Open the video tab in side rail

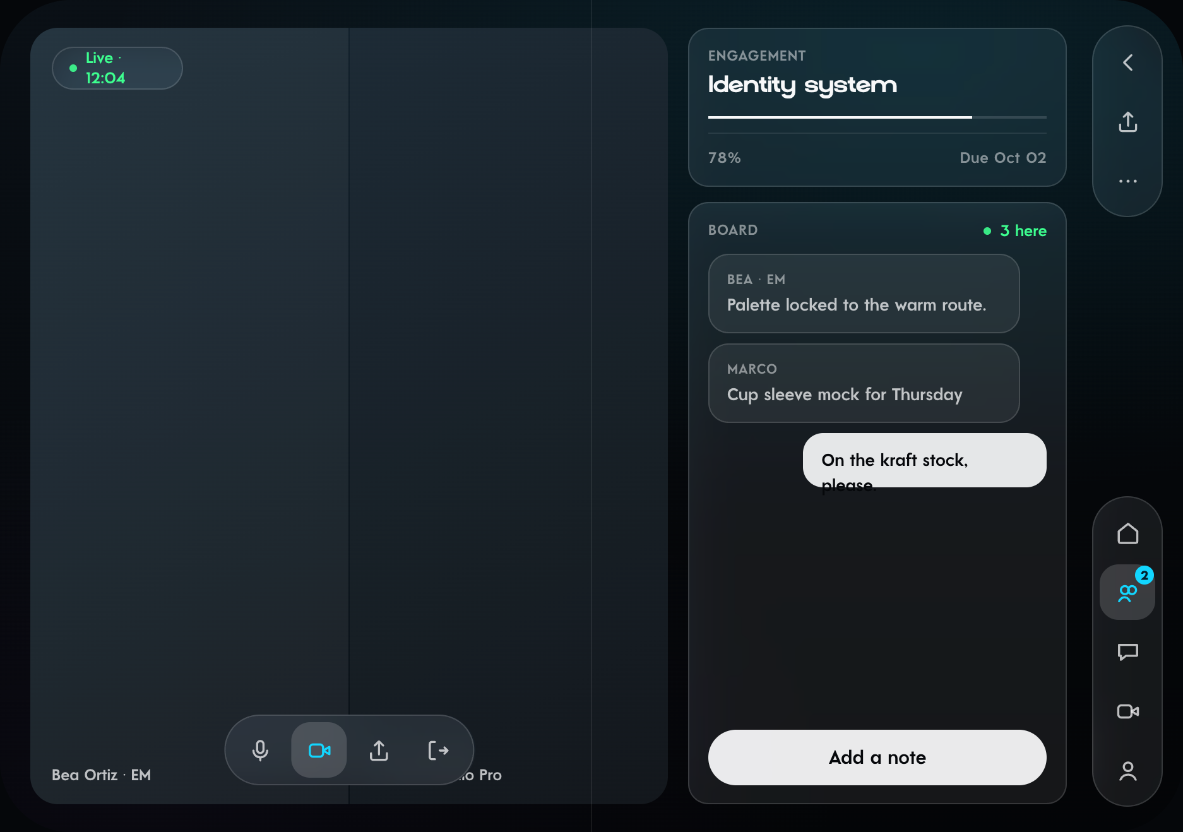click(1127, 711)
